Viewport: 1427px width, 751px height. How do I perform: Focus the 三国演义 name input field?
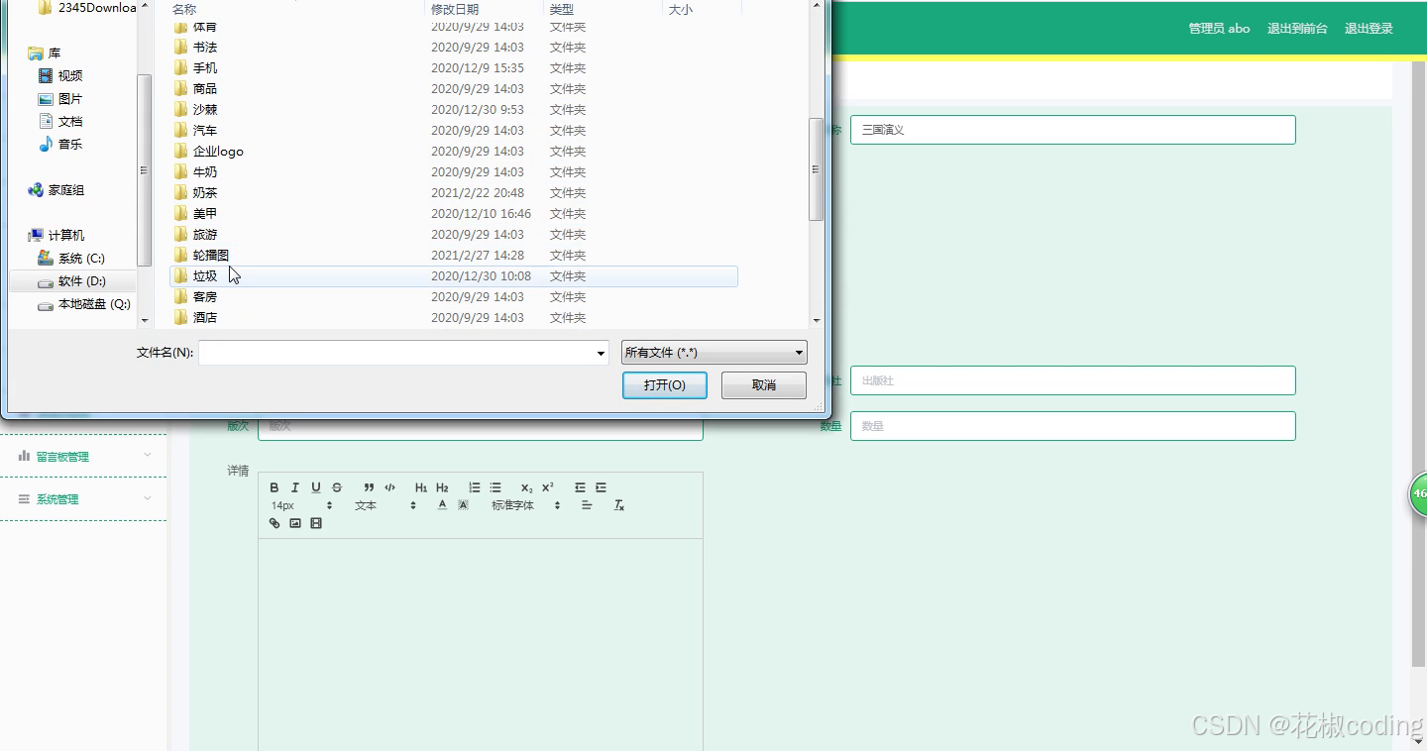[1072, 130]
